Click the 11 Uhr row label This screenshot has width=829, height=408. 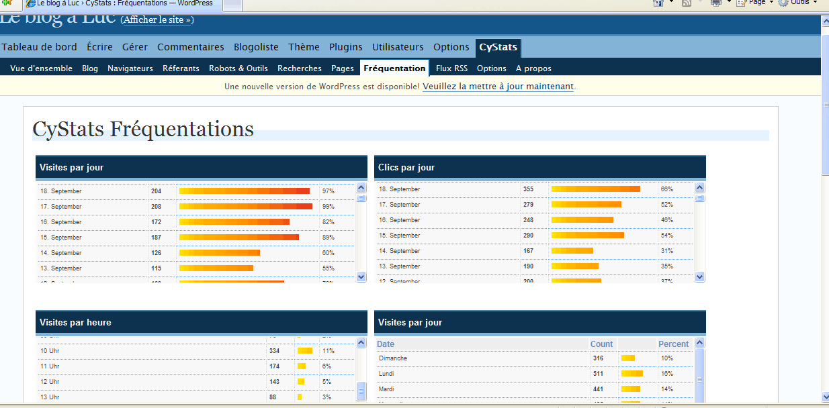[50, 366]
